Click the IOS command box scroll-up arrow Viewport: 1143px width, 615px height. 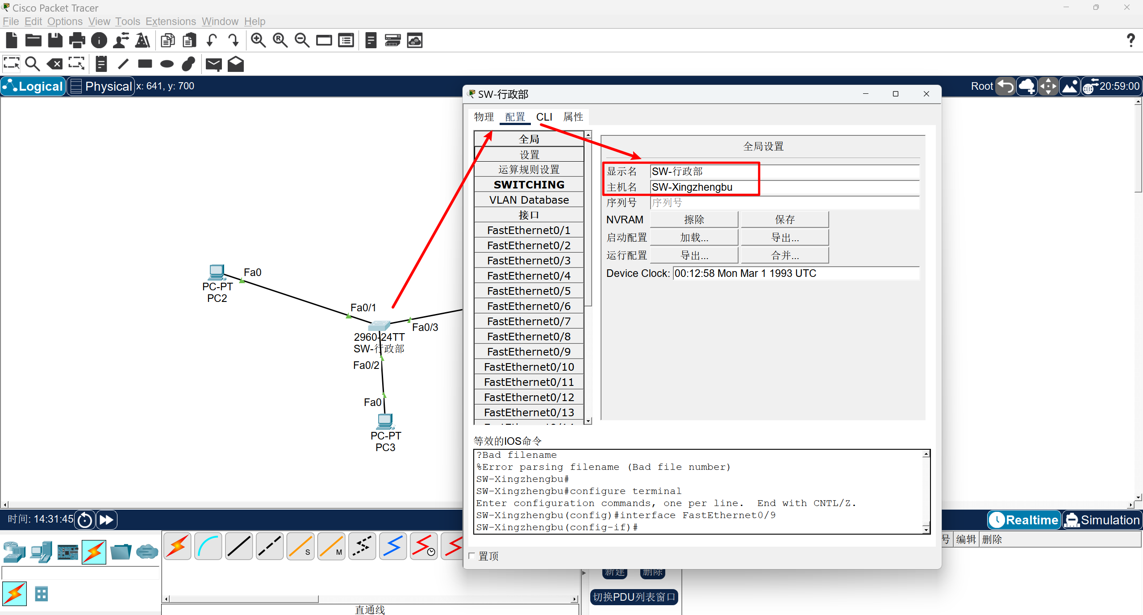click(926, 454)
